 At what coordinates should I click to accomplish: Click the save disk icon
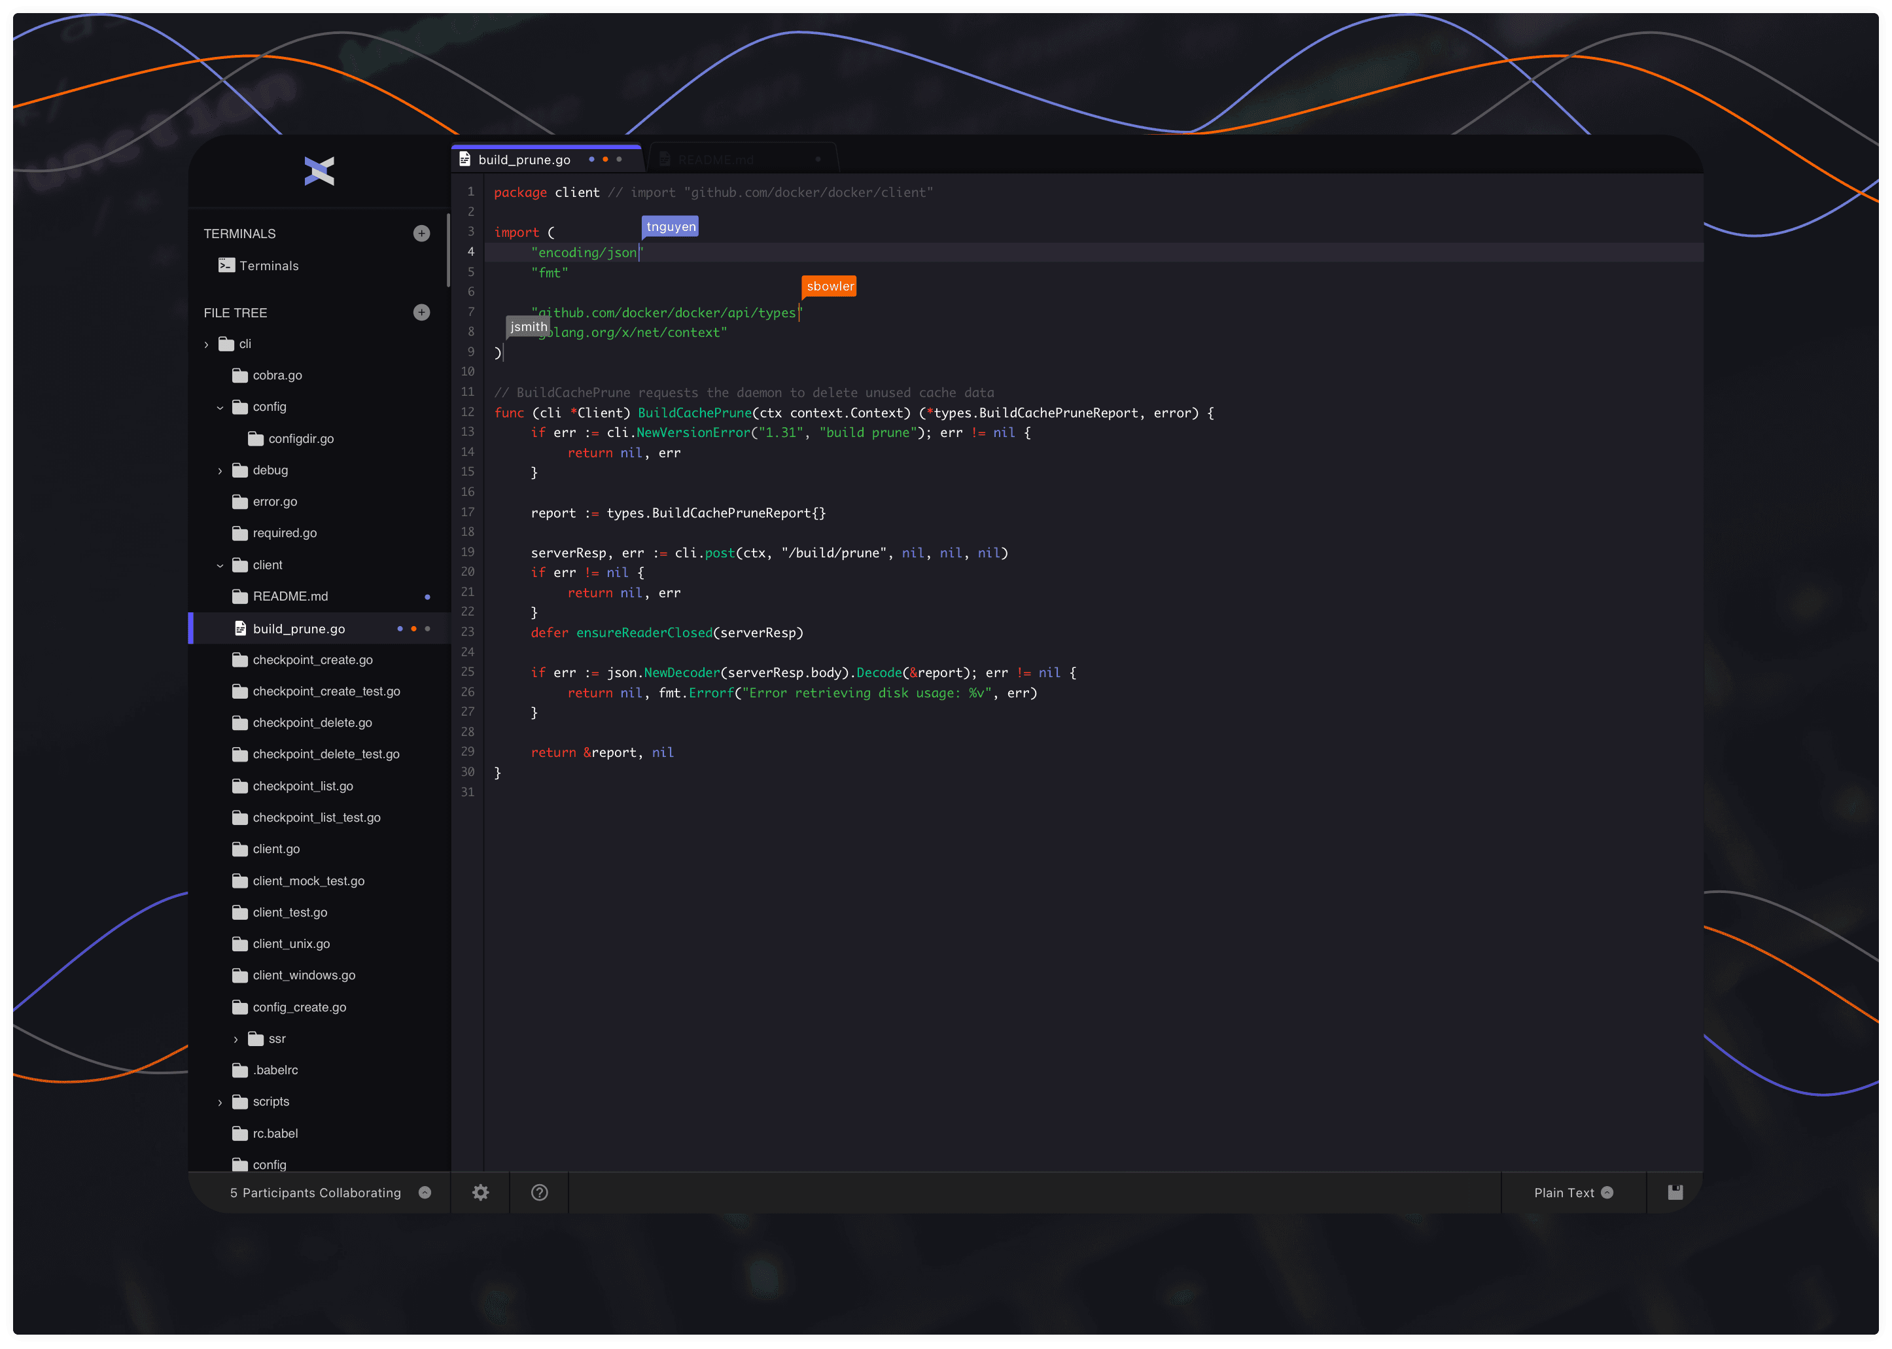[1675, 1193]
